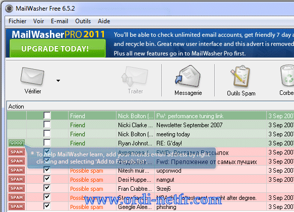Viewport: 294px width, 212px height.
Task: Select subject 'uopsnwod'
Action: (x=169, y=171)
